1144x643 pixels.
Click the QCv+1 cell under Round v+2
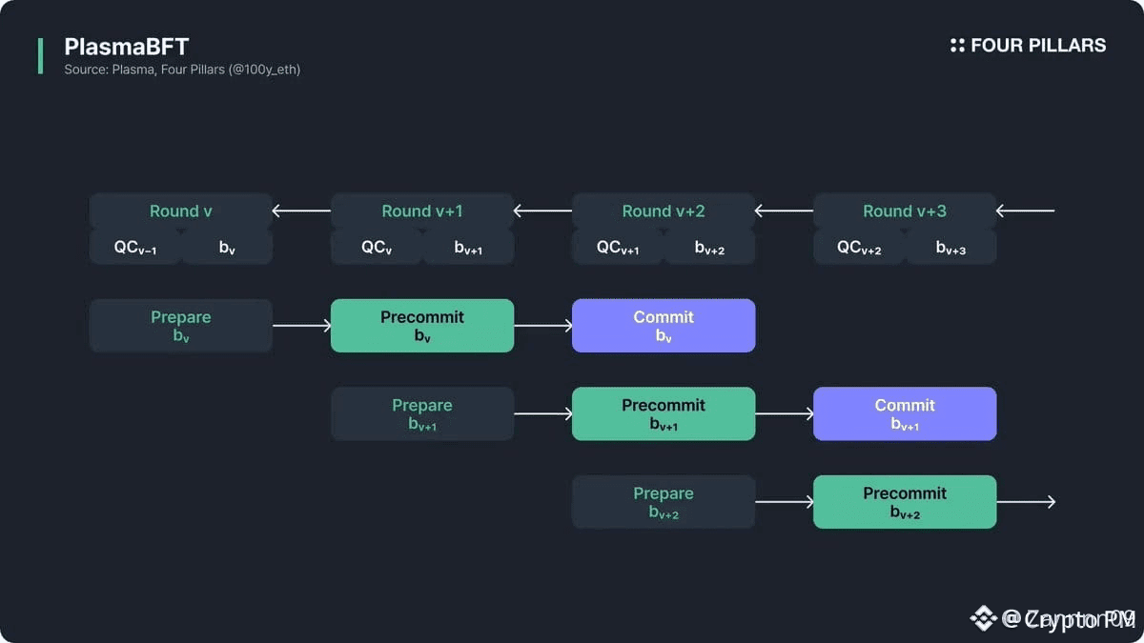(x=618, y=247)
